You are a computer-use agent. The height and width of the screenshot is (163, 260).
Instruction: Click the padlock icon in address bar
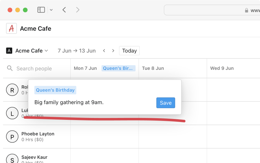tap(246, 10)
